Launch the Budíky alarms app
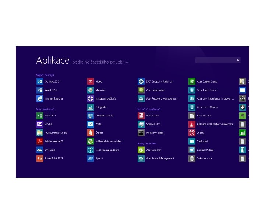Viewport: 265px width, 199px height. click(197, 133)
